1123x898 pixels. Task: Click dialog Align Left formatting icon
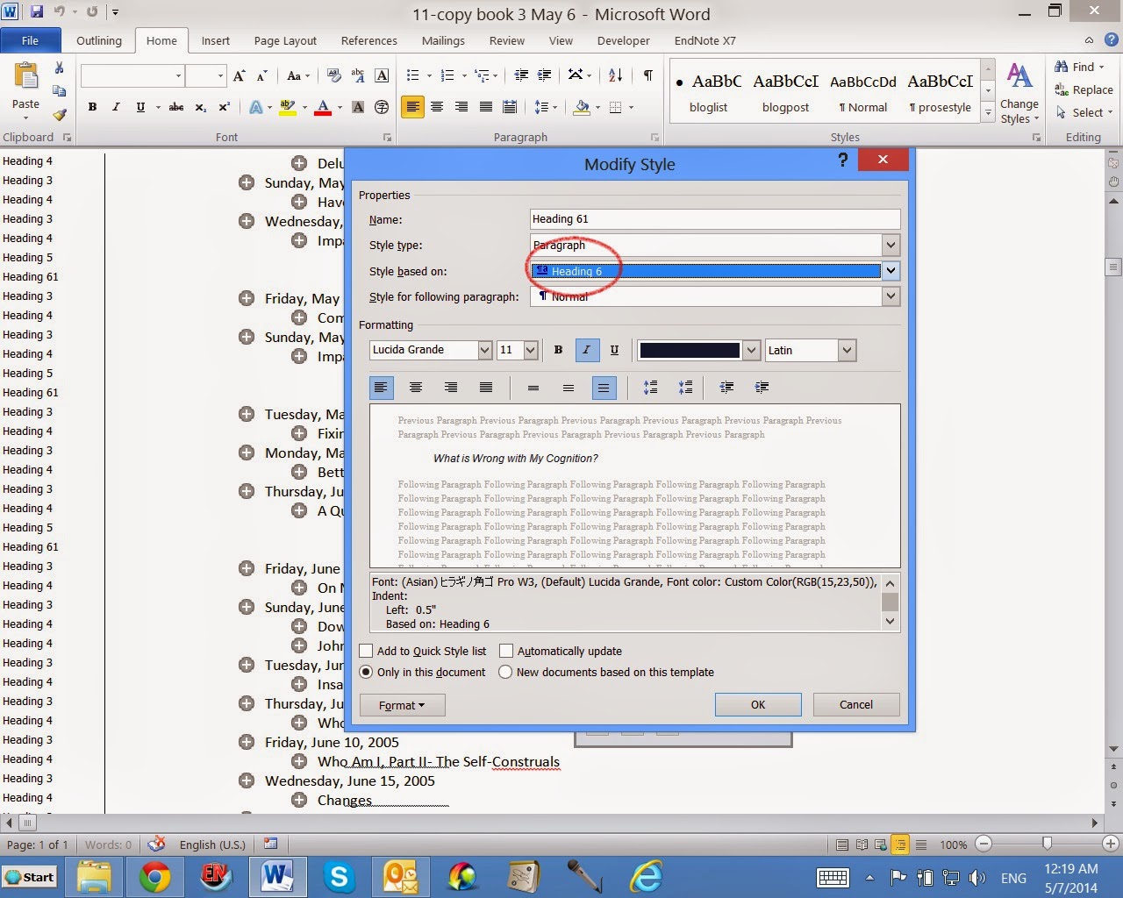pos(382,388)
